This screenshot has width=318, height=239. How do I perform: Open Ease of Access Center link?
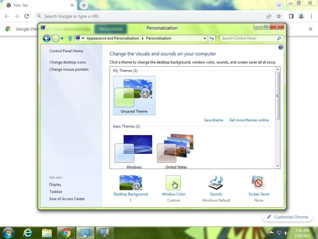click(67, 199)
